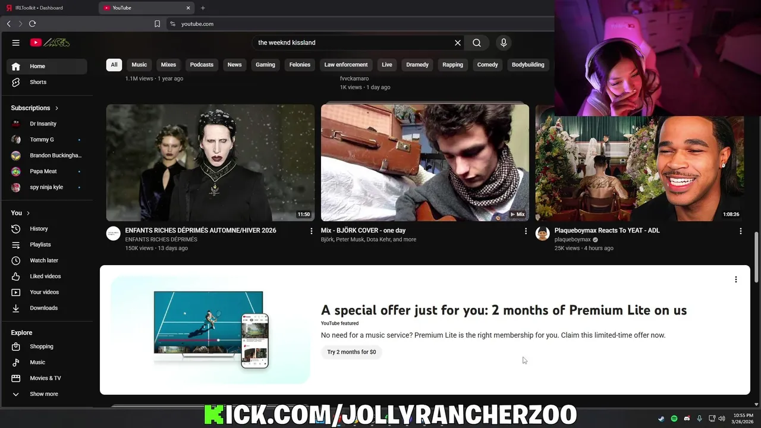Play Plaqueboymax Reacts To YEAT thumbnail
The width and height of the screenshot is (761, 428).
click(640, 169)
